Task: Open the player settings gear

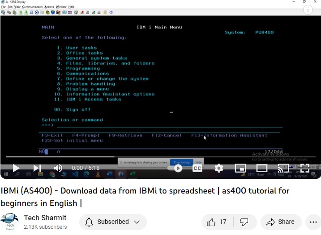Action: (219, 168)
